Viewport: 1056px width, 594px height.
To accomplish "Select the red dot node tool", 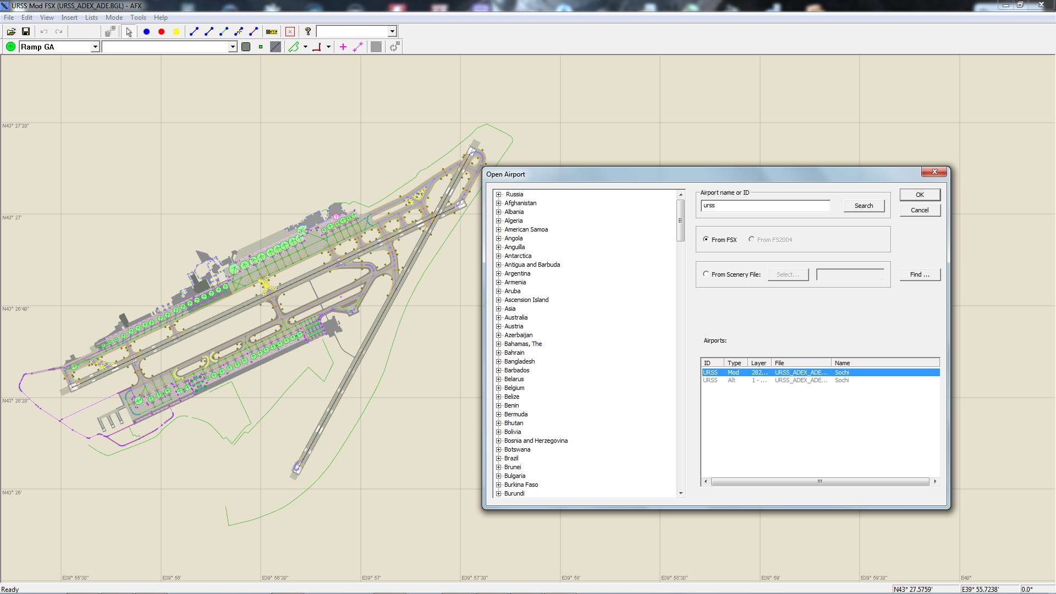I will (162, 32).
